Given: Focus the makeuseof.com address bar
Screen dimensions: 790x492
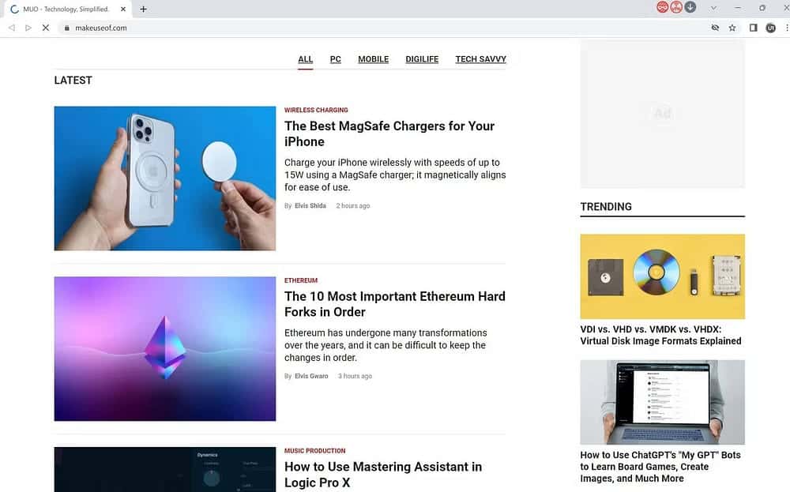Looking at the screenshot, I should pos(383,28).
